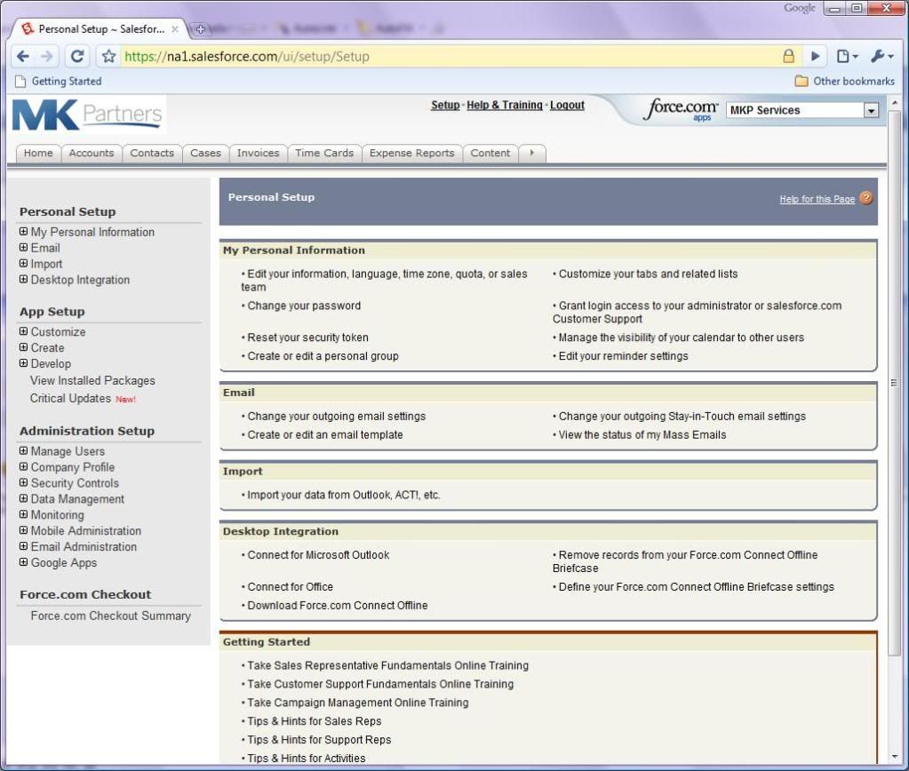Expand the Import tree node
The image size is (909, 771).
tap(23, 263)
